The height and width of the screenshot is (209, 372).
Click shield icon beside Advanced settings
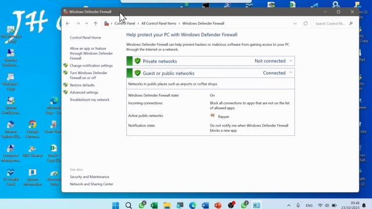click(x=66, y=92)
